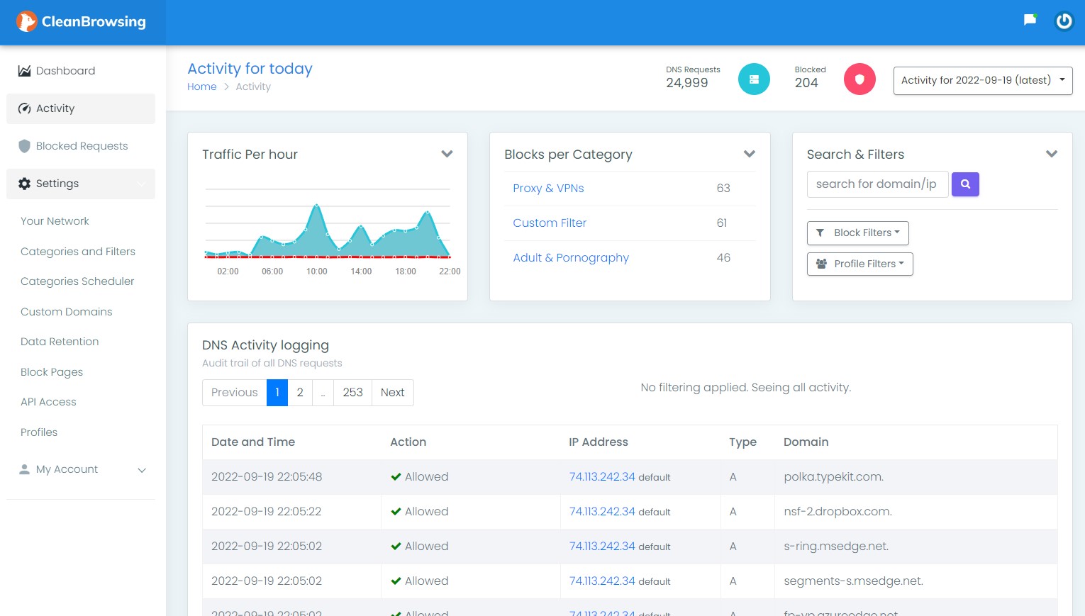Click the red Blocked shield icon

pyautogui.click(x=859, y=79)
